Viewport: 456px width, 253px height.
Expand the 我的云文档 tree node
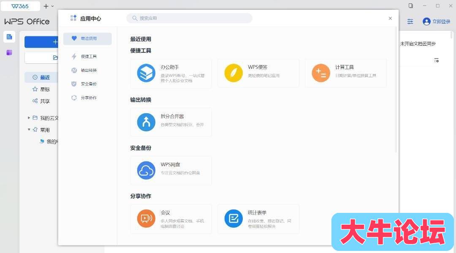(29, 118)
